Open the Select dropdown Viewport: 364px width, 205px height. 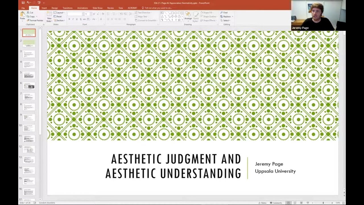pyautogui.click(x=226, y=20)
